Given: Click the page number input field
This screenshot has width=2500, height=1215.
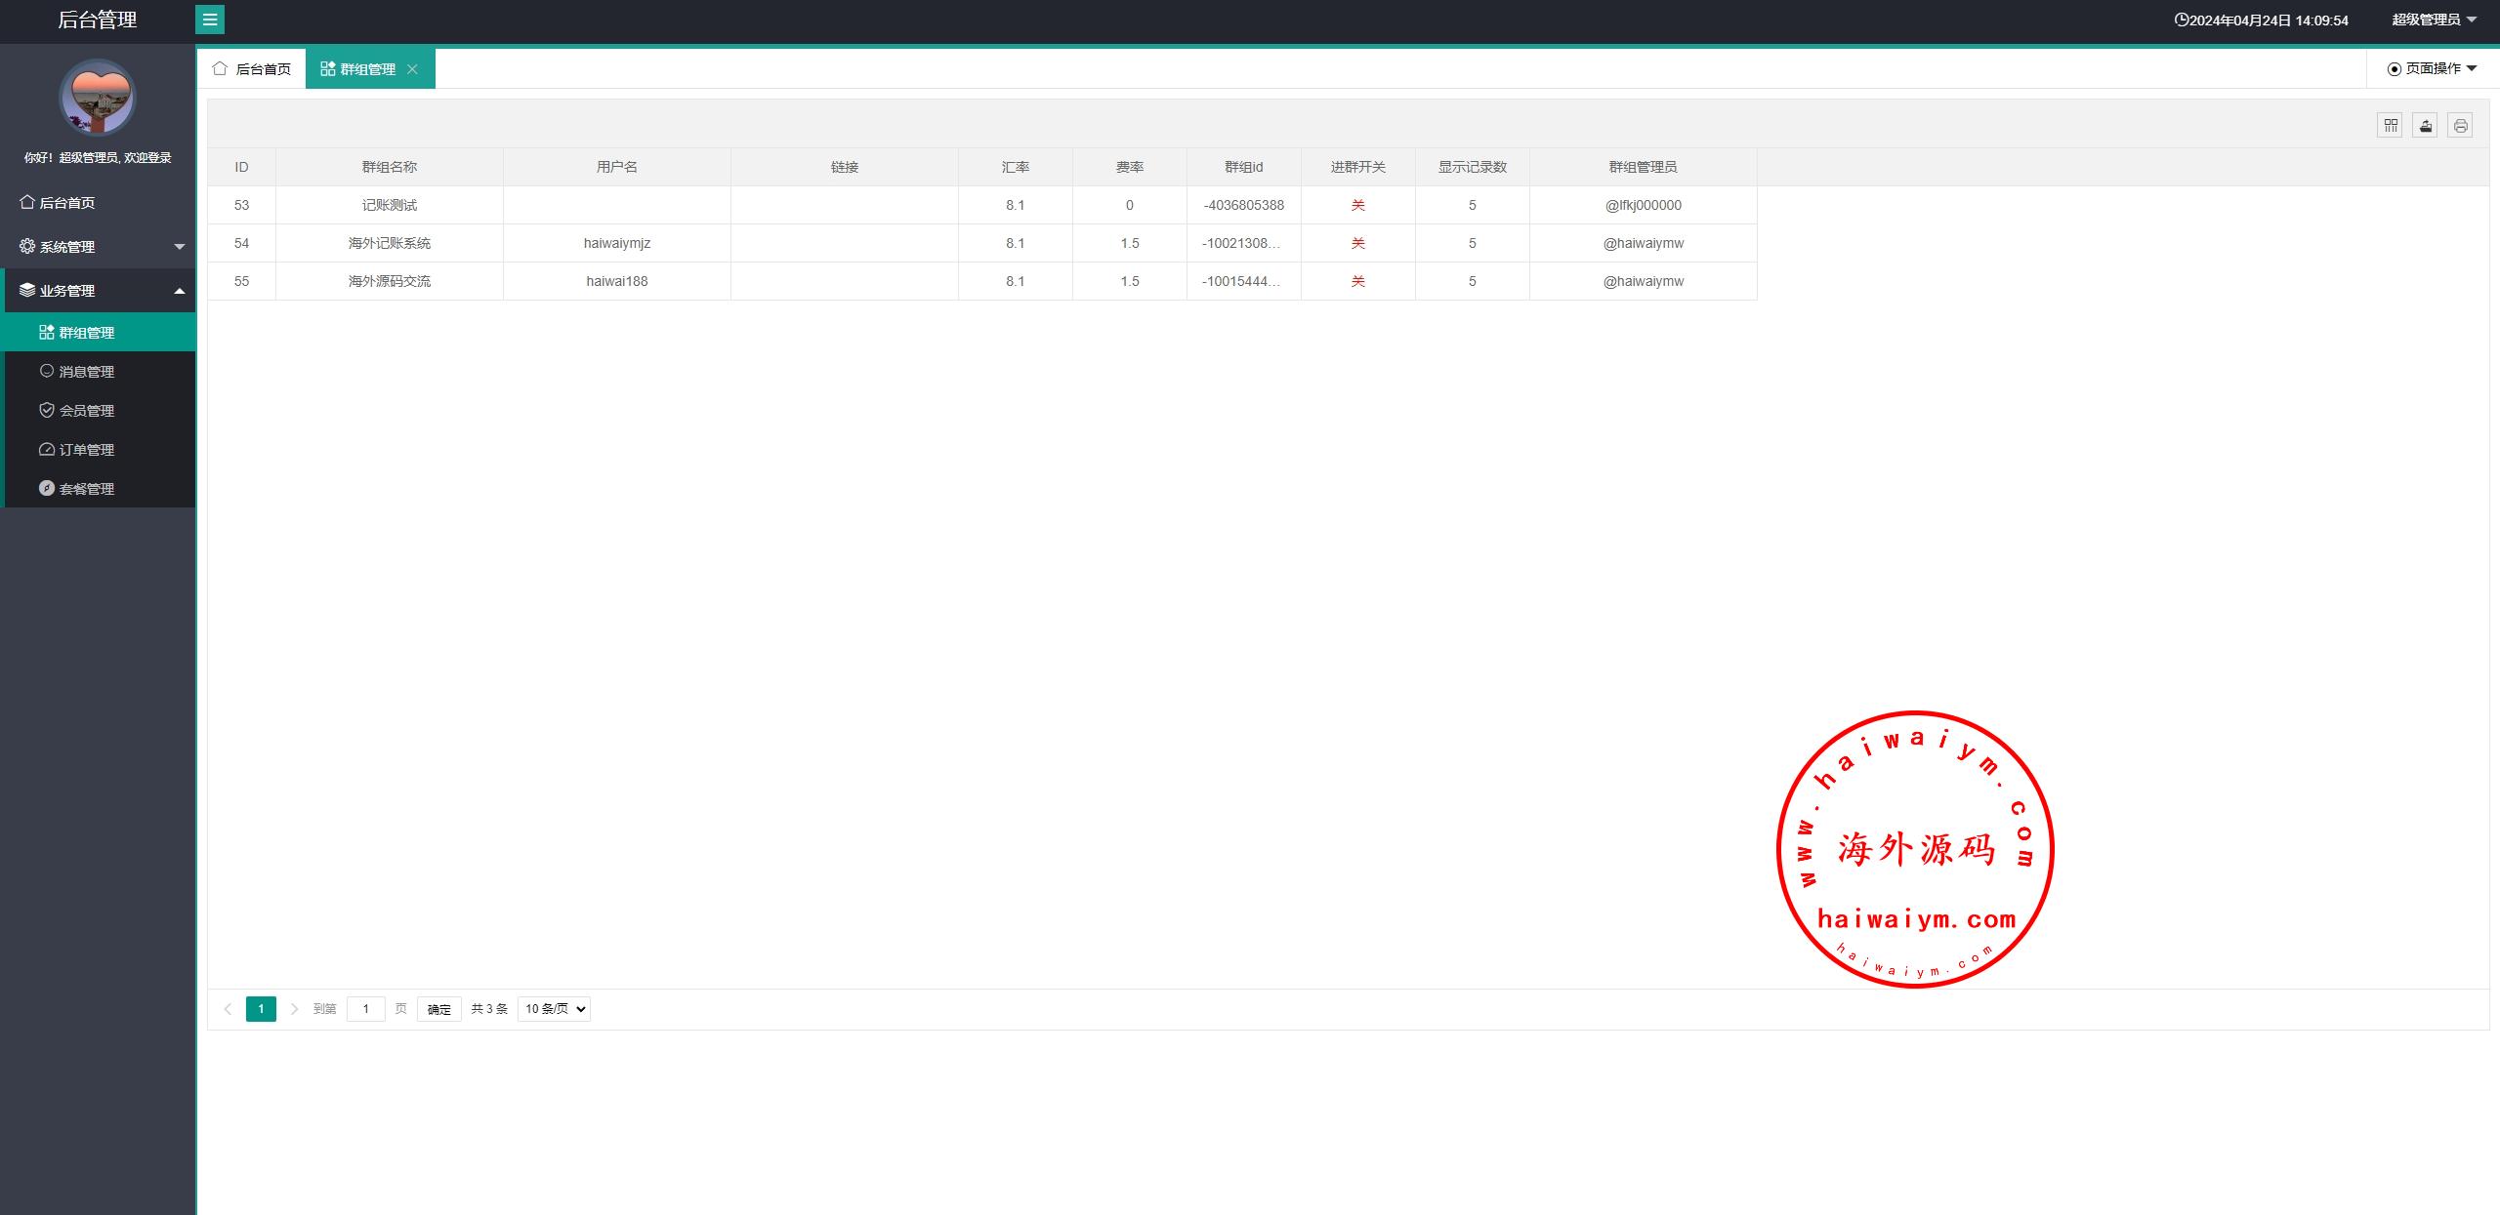Looking at the screenshot, I should pyautogui.click(x=365, y=1009).
